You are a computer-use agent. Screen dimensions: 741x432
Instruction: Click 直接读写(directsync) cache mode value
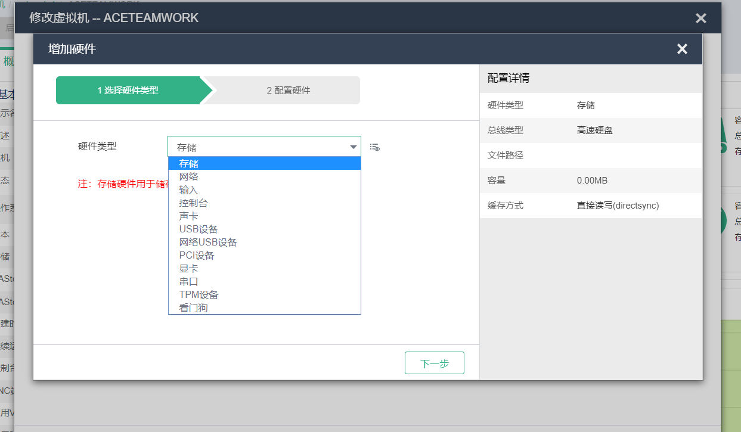tap(618, 206)
